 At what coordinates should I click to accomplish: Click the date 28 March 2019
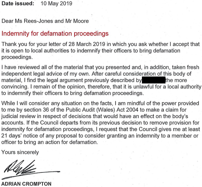point(87,44)
